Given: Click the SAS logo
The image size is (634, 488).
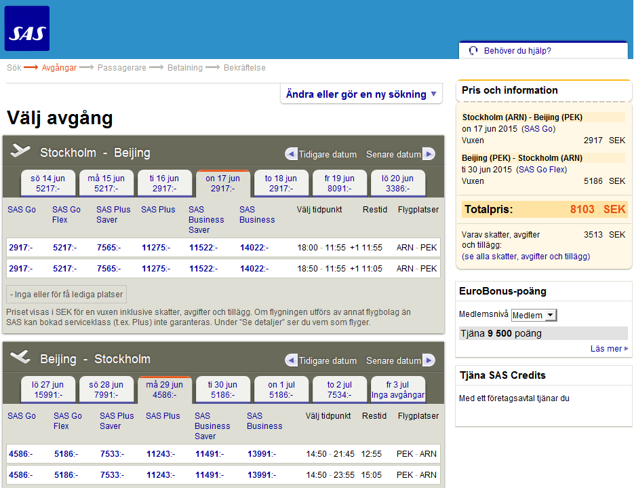Looking at the screenshot, I should tap(27, 29).
